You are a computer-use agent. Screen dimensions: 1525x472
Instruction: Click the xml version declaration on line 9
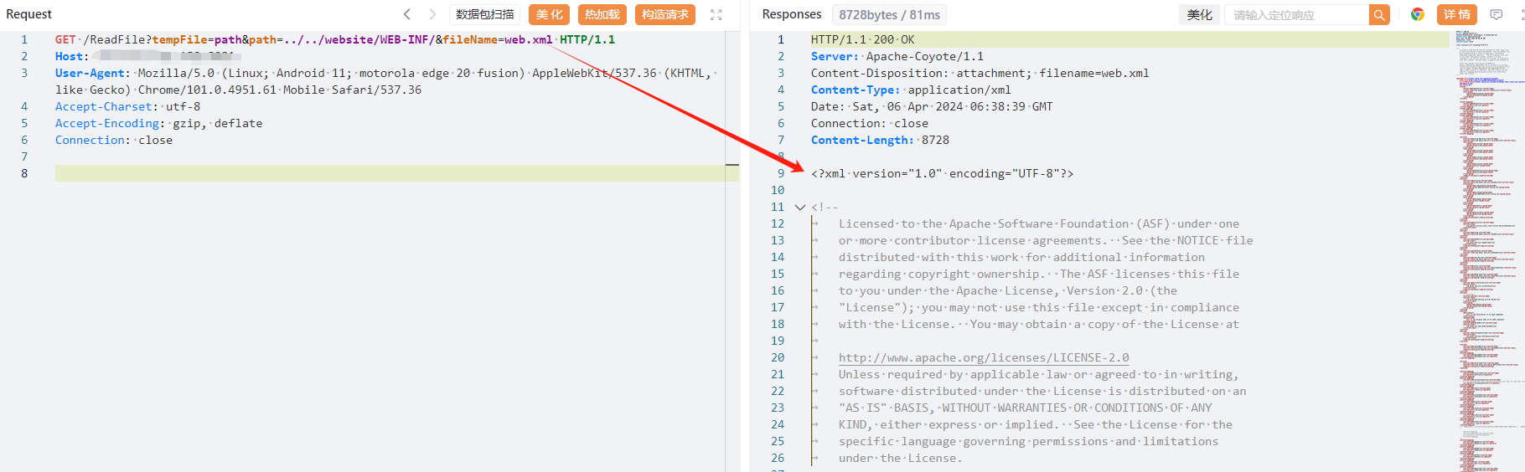[x=942, y=173]
